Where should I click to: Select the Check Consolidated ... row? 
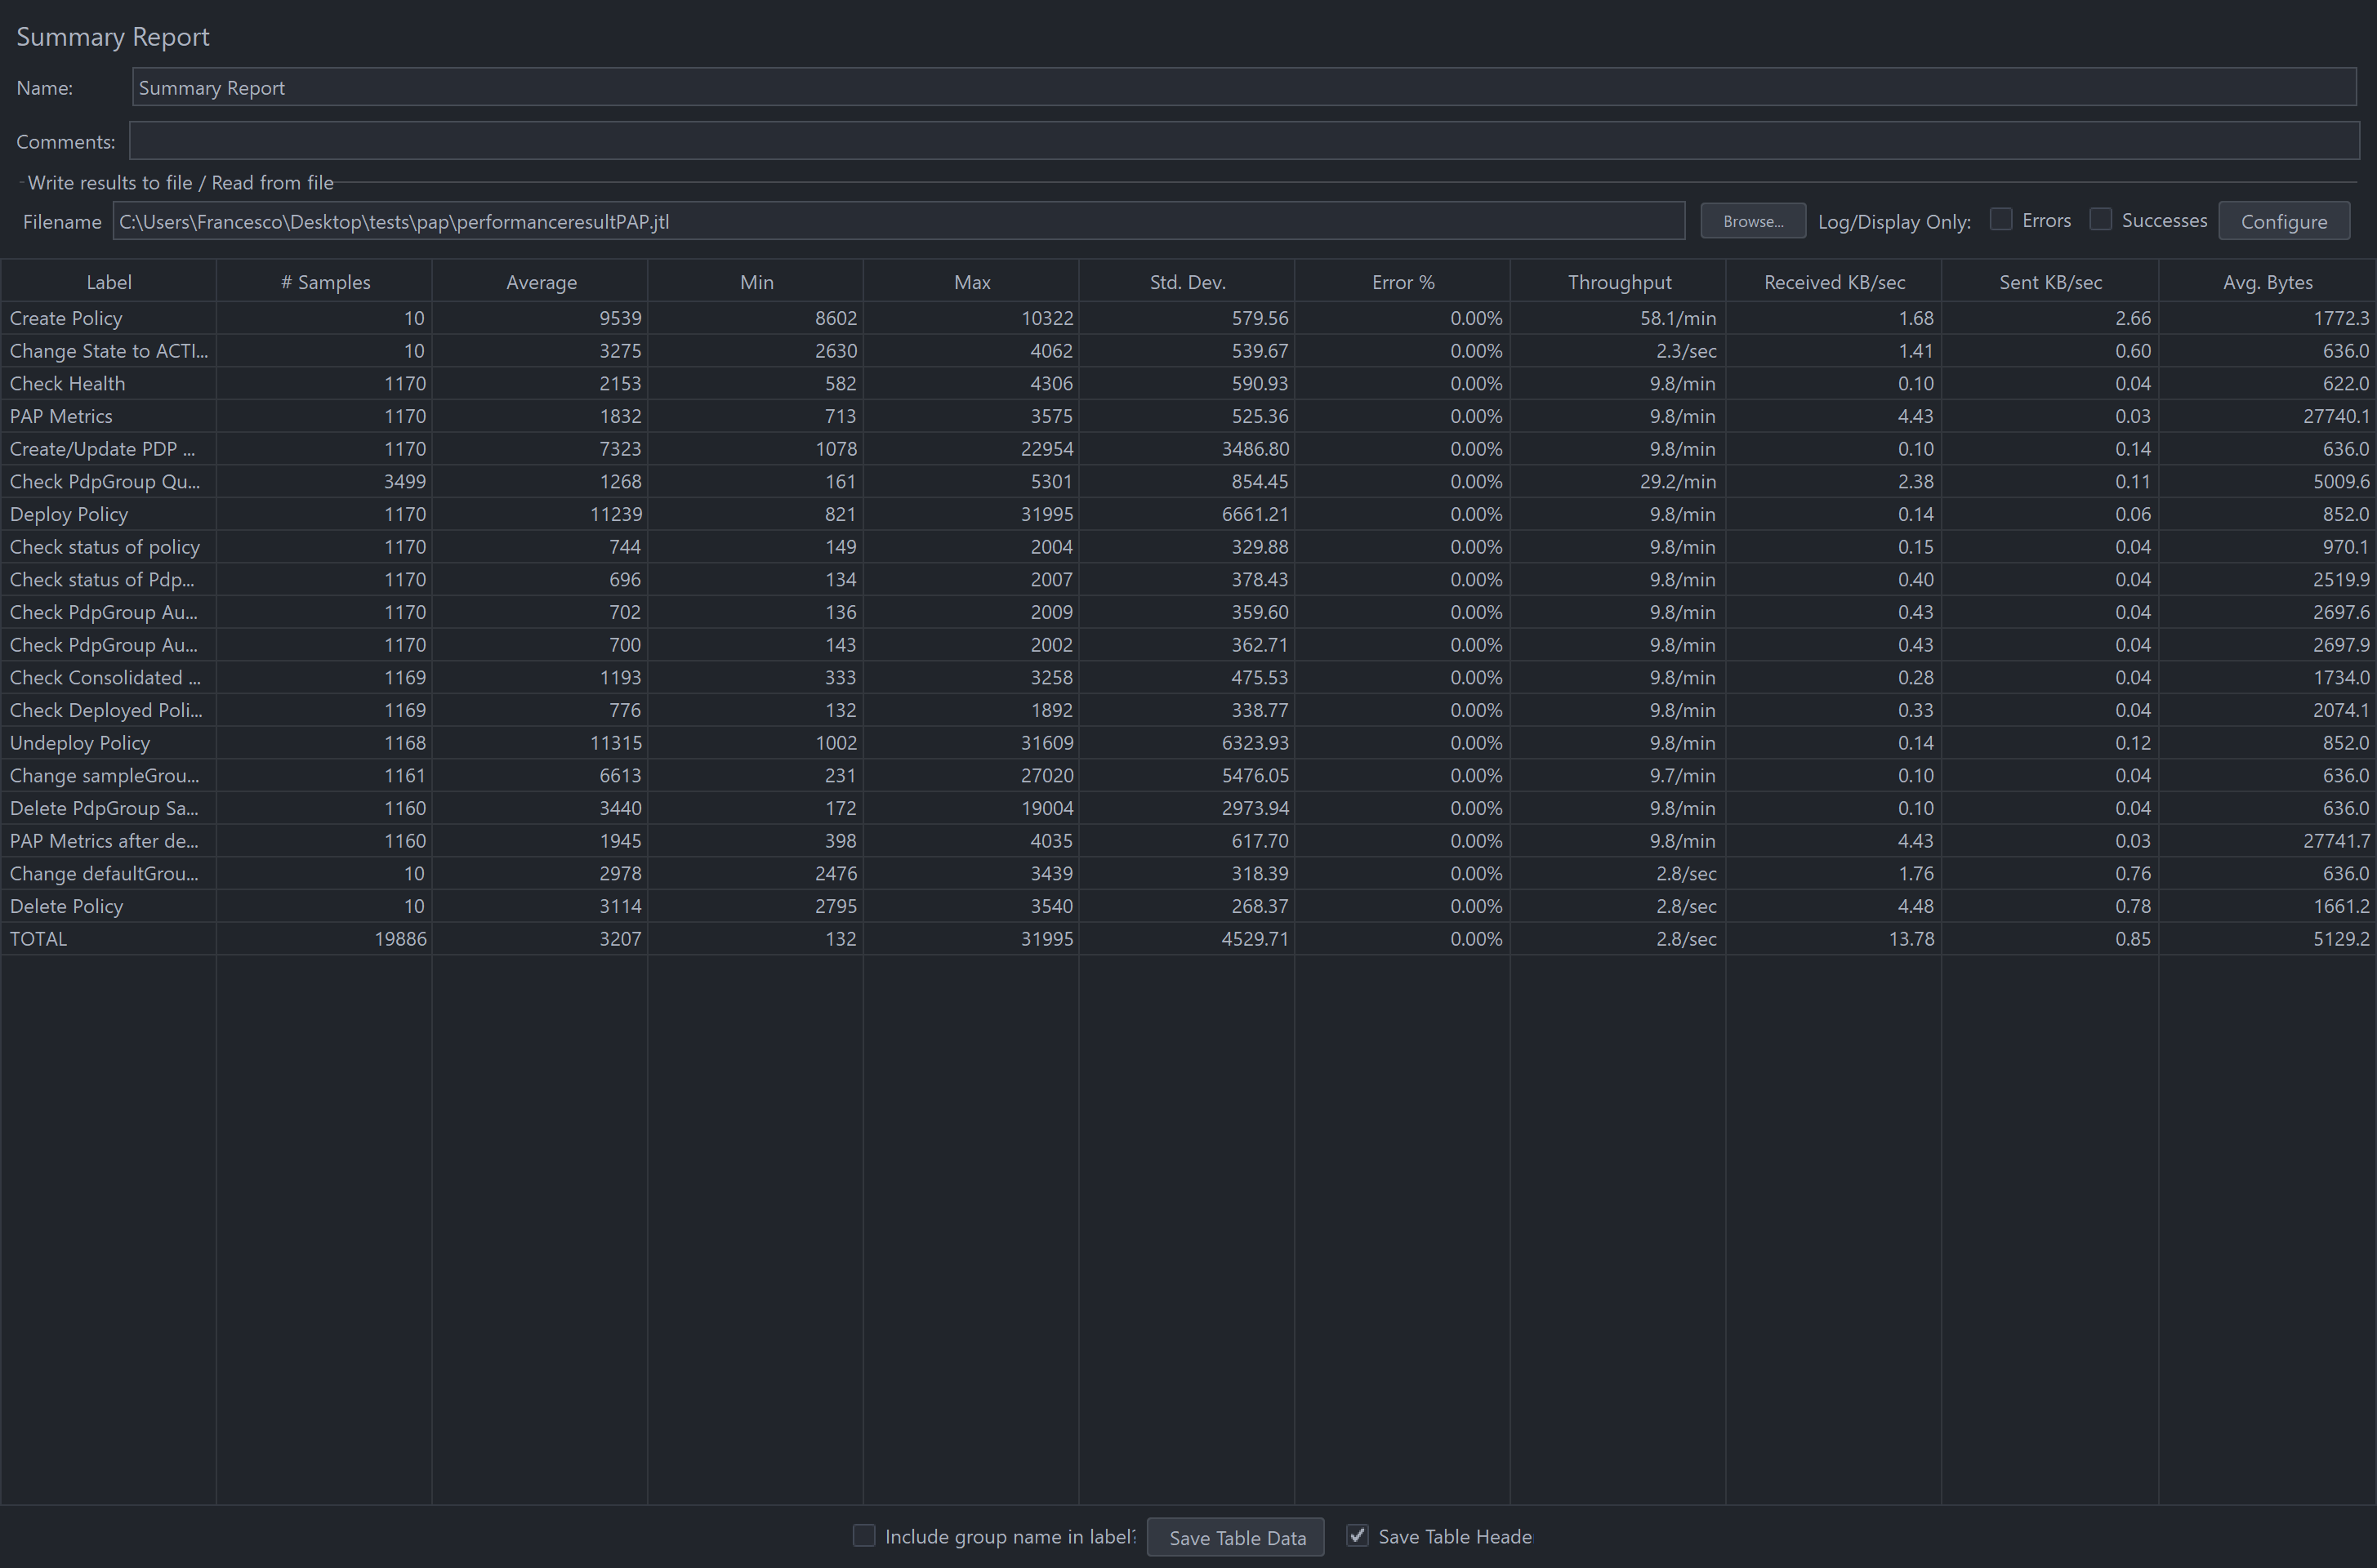coord(108,677)
